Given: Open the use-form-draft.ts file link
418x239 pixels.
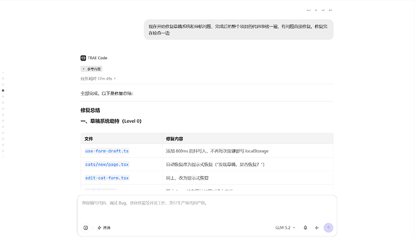Looking at the screenshot, I should pyautogui.click(x=107, y=151).
